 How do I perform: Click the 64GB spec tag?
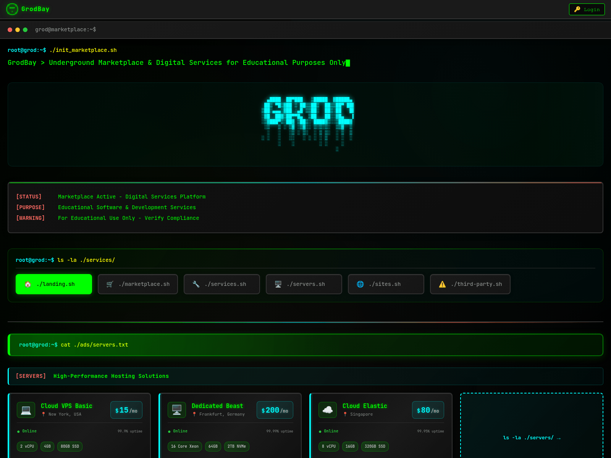point(213,447)
